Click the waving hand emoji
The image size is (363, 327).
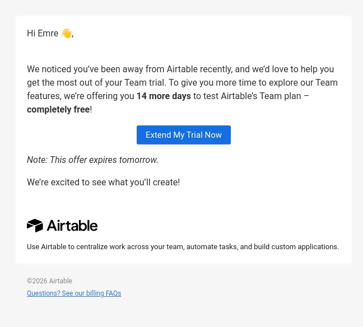coord(67,34)
